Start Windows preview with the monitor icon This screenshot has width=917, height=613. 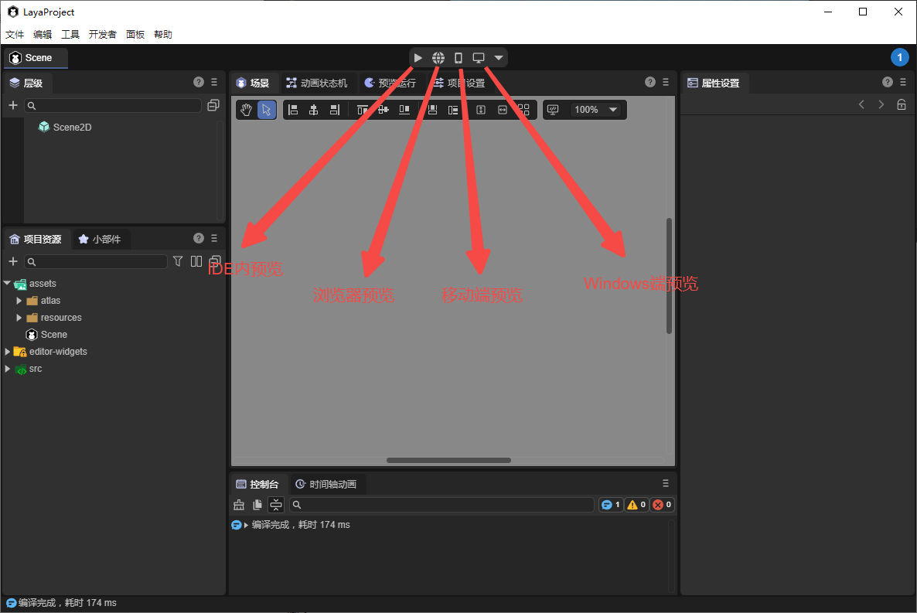point(479,58)
